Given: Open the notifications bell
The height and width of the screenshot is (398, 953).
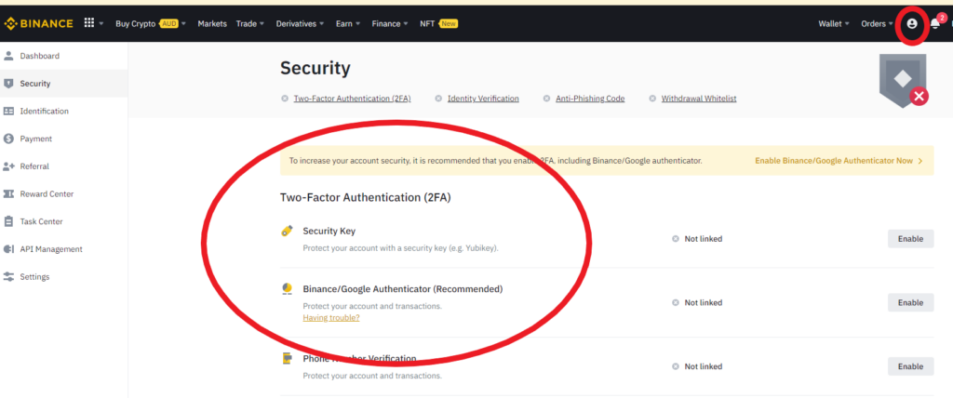Looking at the screenshot, I should [x=934, y=23].
